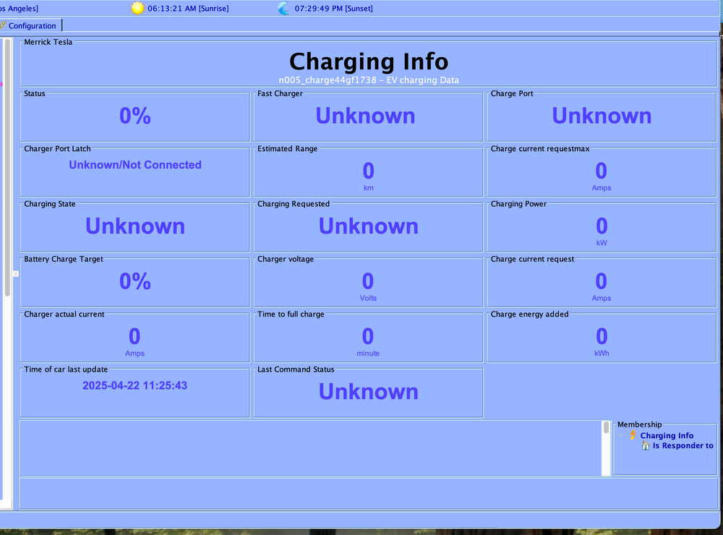
Task: Click the house icon beside Is Responder to
Action: point(646,446)
